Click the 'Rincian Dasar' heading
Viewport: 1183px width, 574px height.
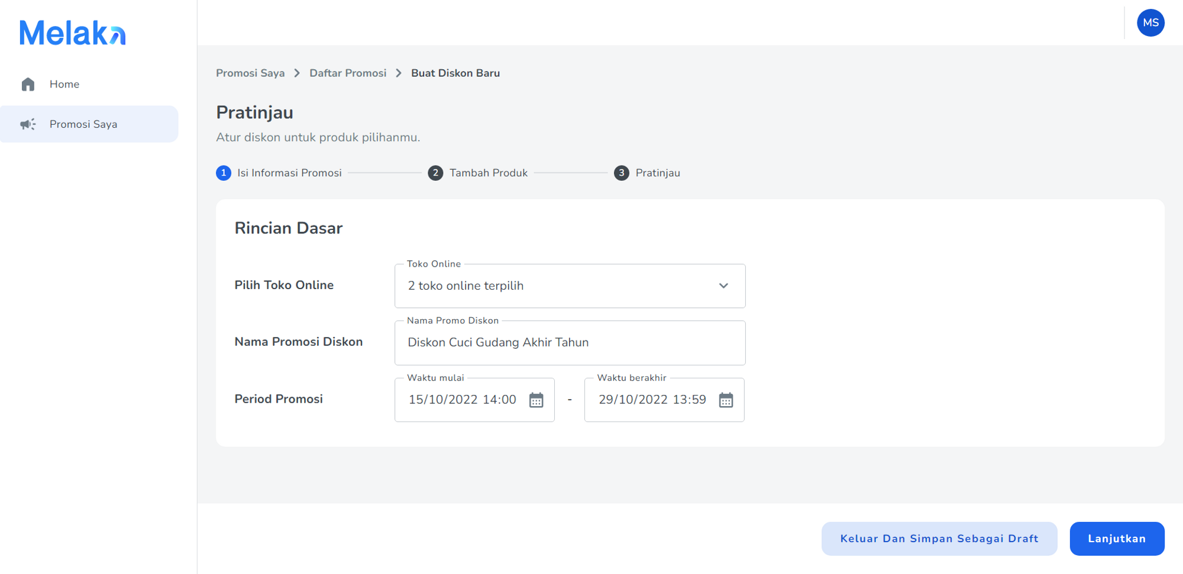tap(289, 228)
